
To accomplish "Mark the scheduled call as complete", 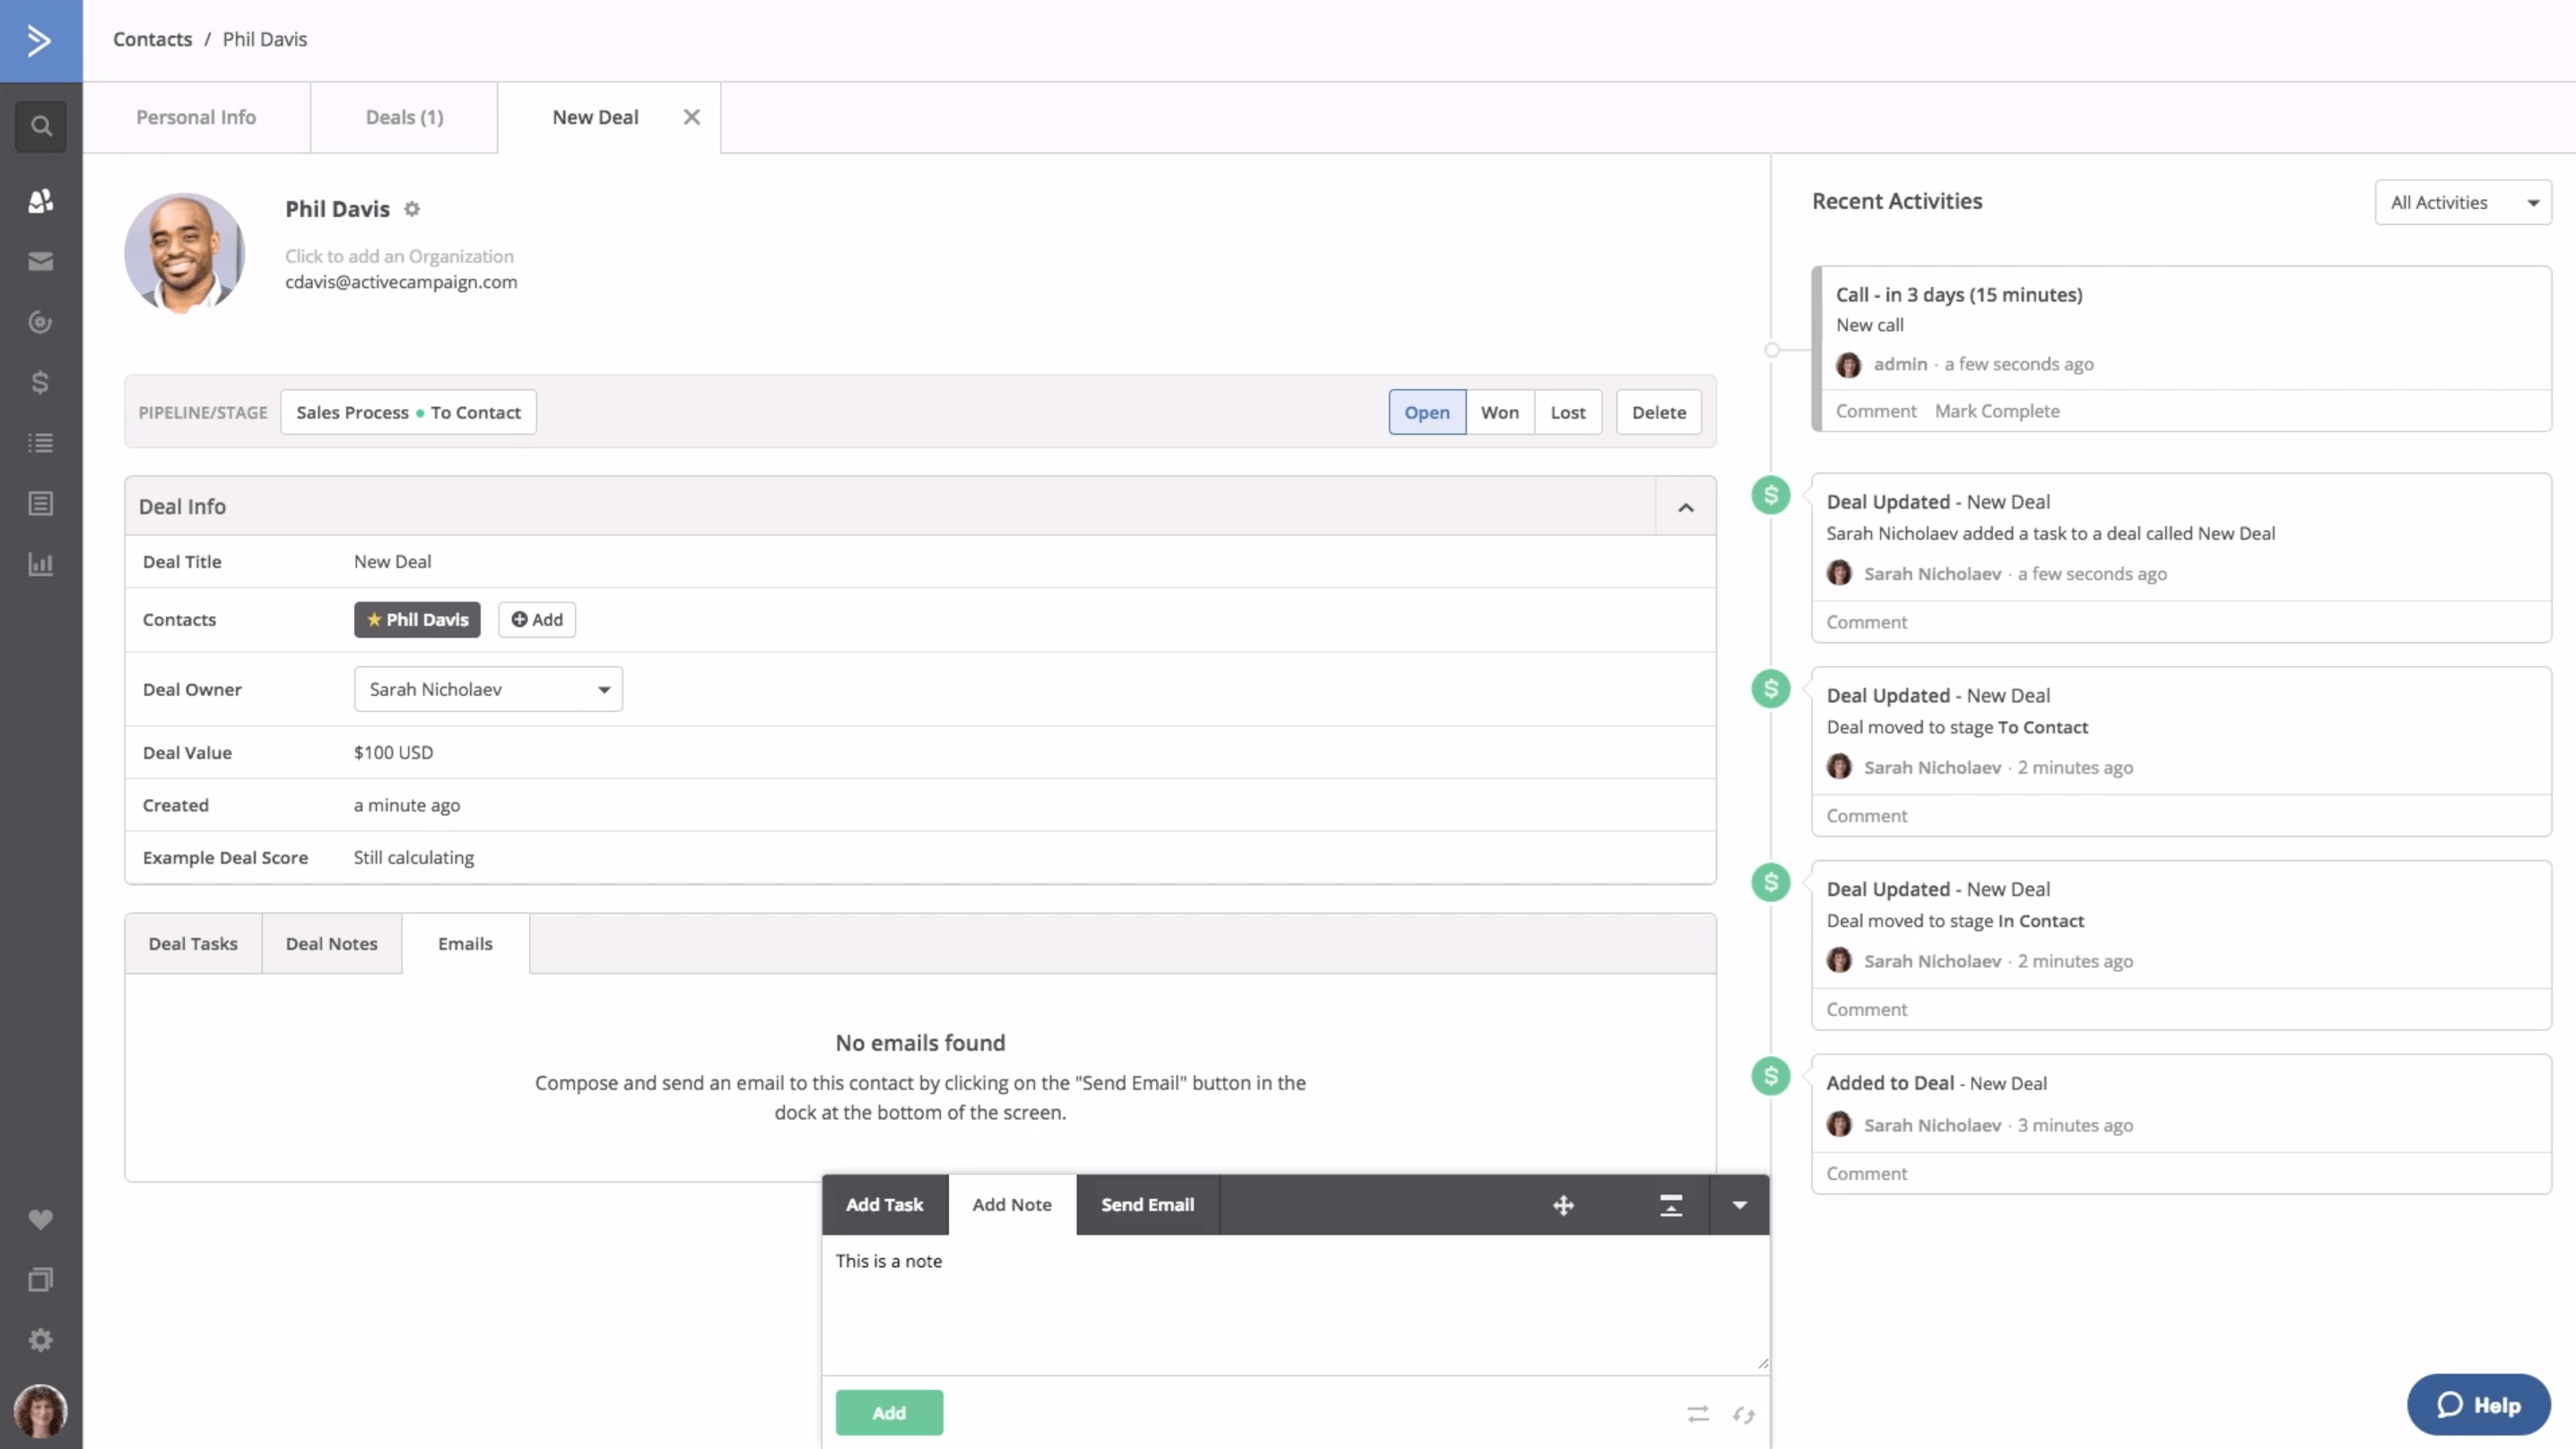I will point(1996,411).
